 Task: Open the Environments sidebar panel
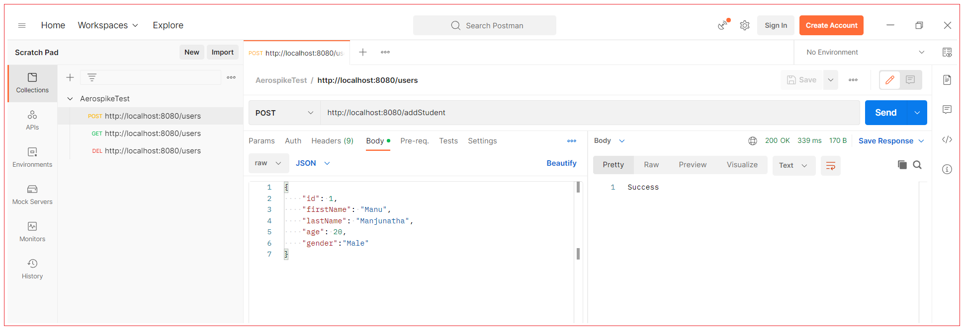point(32,157)
